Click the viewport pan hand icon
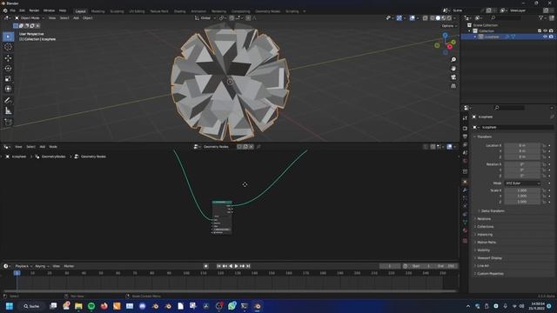 [x=453, y=68]
